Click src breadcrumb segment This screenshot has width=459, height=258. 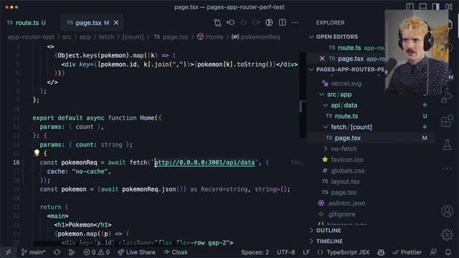[67, 37]
